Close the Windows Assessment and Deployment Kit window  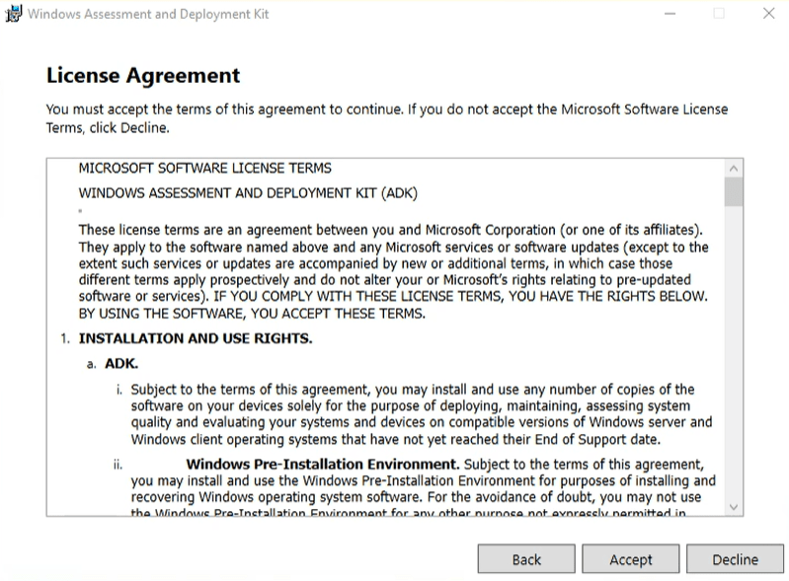point(769,14)
